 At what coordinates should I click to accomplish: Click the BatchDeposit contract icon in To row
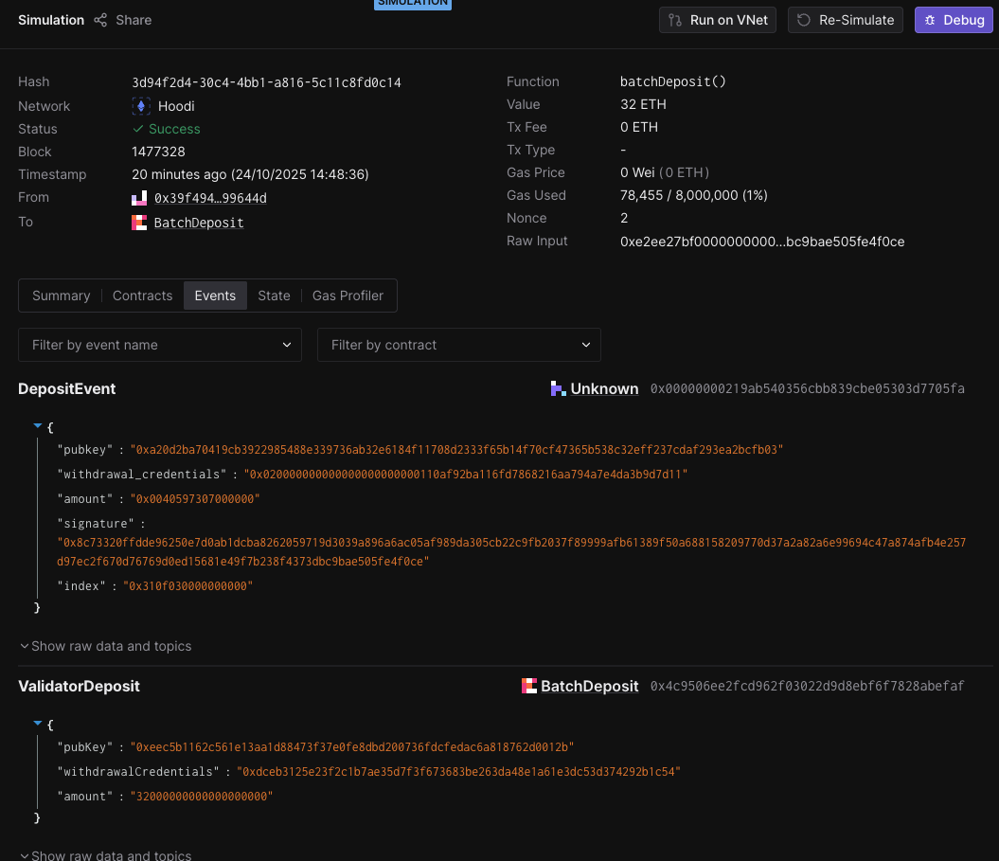click(x=139, y=223)
